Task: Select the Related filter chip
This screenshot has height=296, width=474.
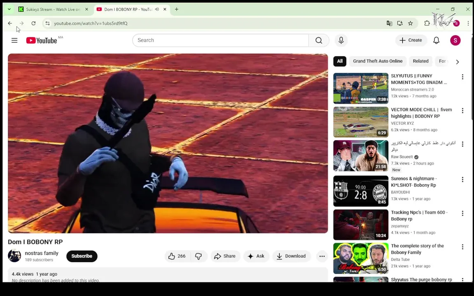Action: click(x=421, y=61)
